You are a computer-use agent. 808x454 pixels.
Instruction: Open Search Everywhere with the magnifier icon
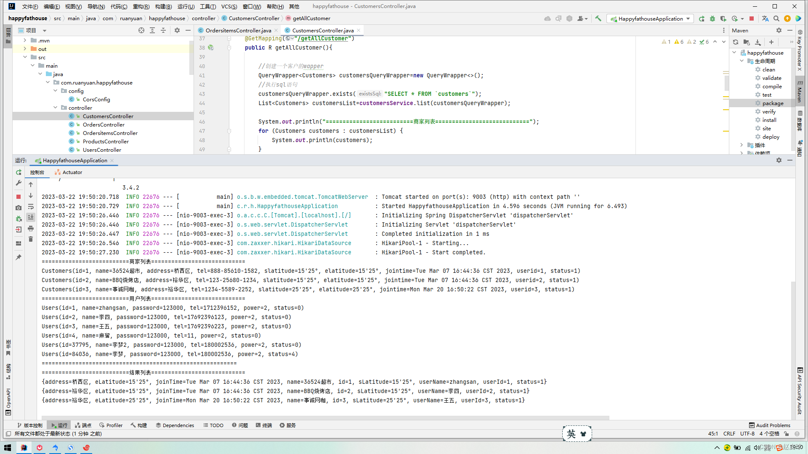776,18
